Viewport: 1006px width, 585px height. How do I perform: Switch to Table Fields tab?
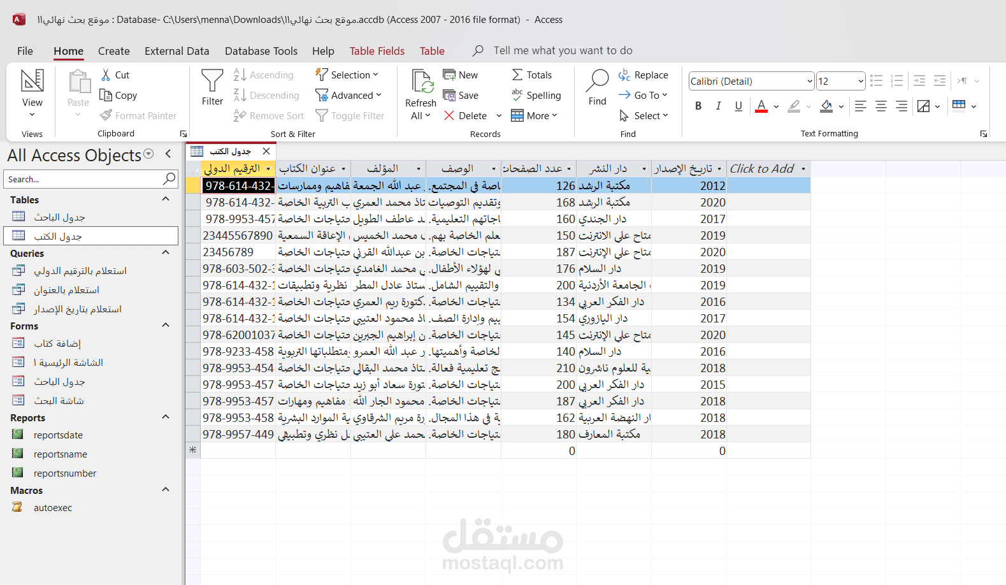click(377, 51)
